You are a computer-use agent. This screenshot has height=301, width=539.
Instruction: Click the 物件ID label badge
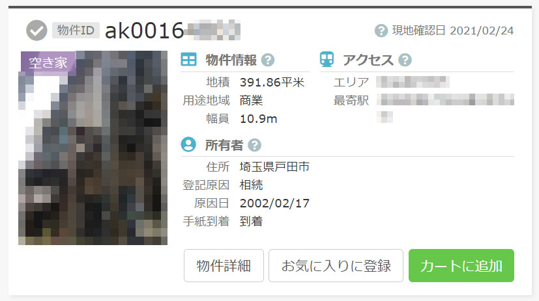pos(76,30)
